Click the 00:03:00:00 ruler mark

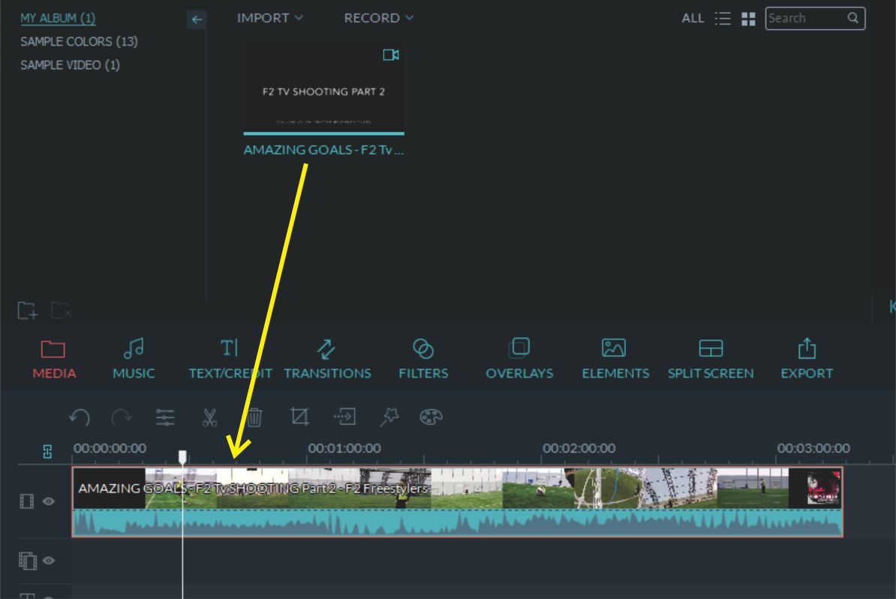(x=813, y=449)
